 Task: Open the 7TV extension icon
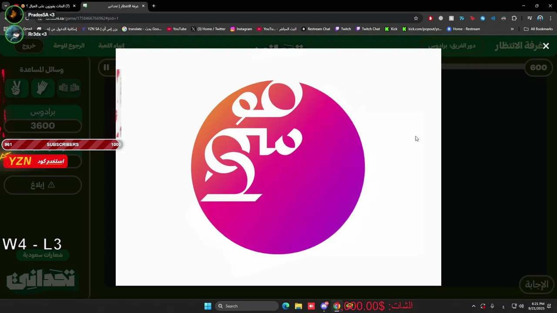(462, 18)
